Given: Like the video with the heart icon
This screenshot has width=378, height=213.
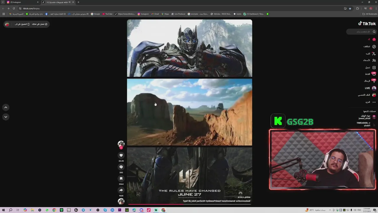Looking at the screenshot, I should tap(121, 155).
